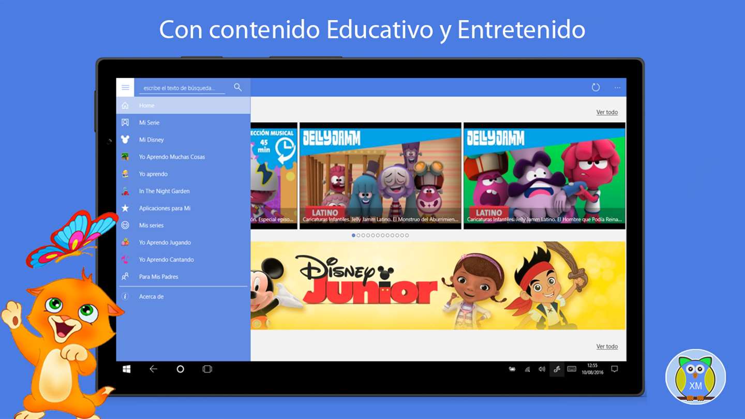Open Jelly Jamm El Monstruo del Aburrimiento video
The image size is (745, 419).
(380, 176)
